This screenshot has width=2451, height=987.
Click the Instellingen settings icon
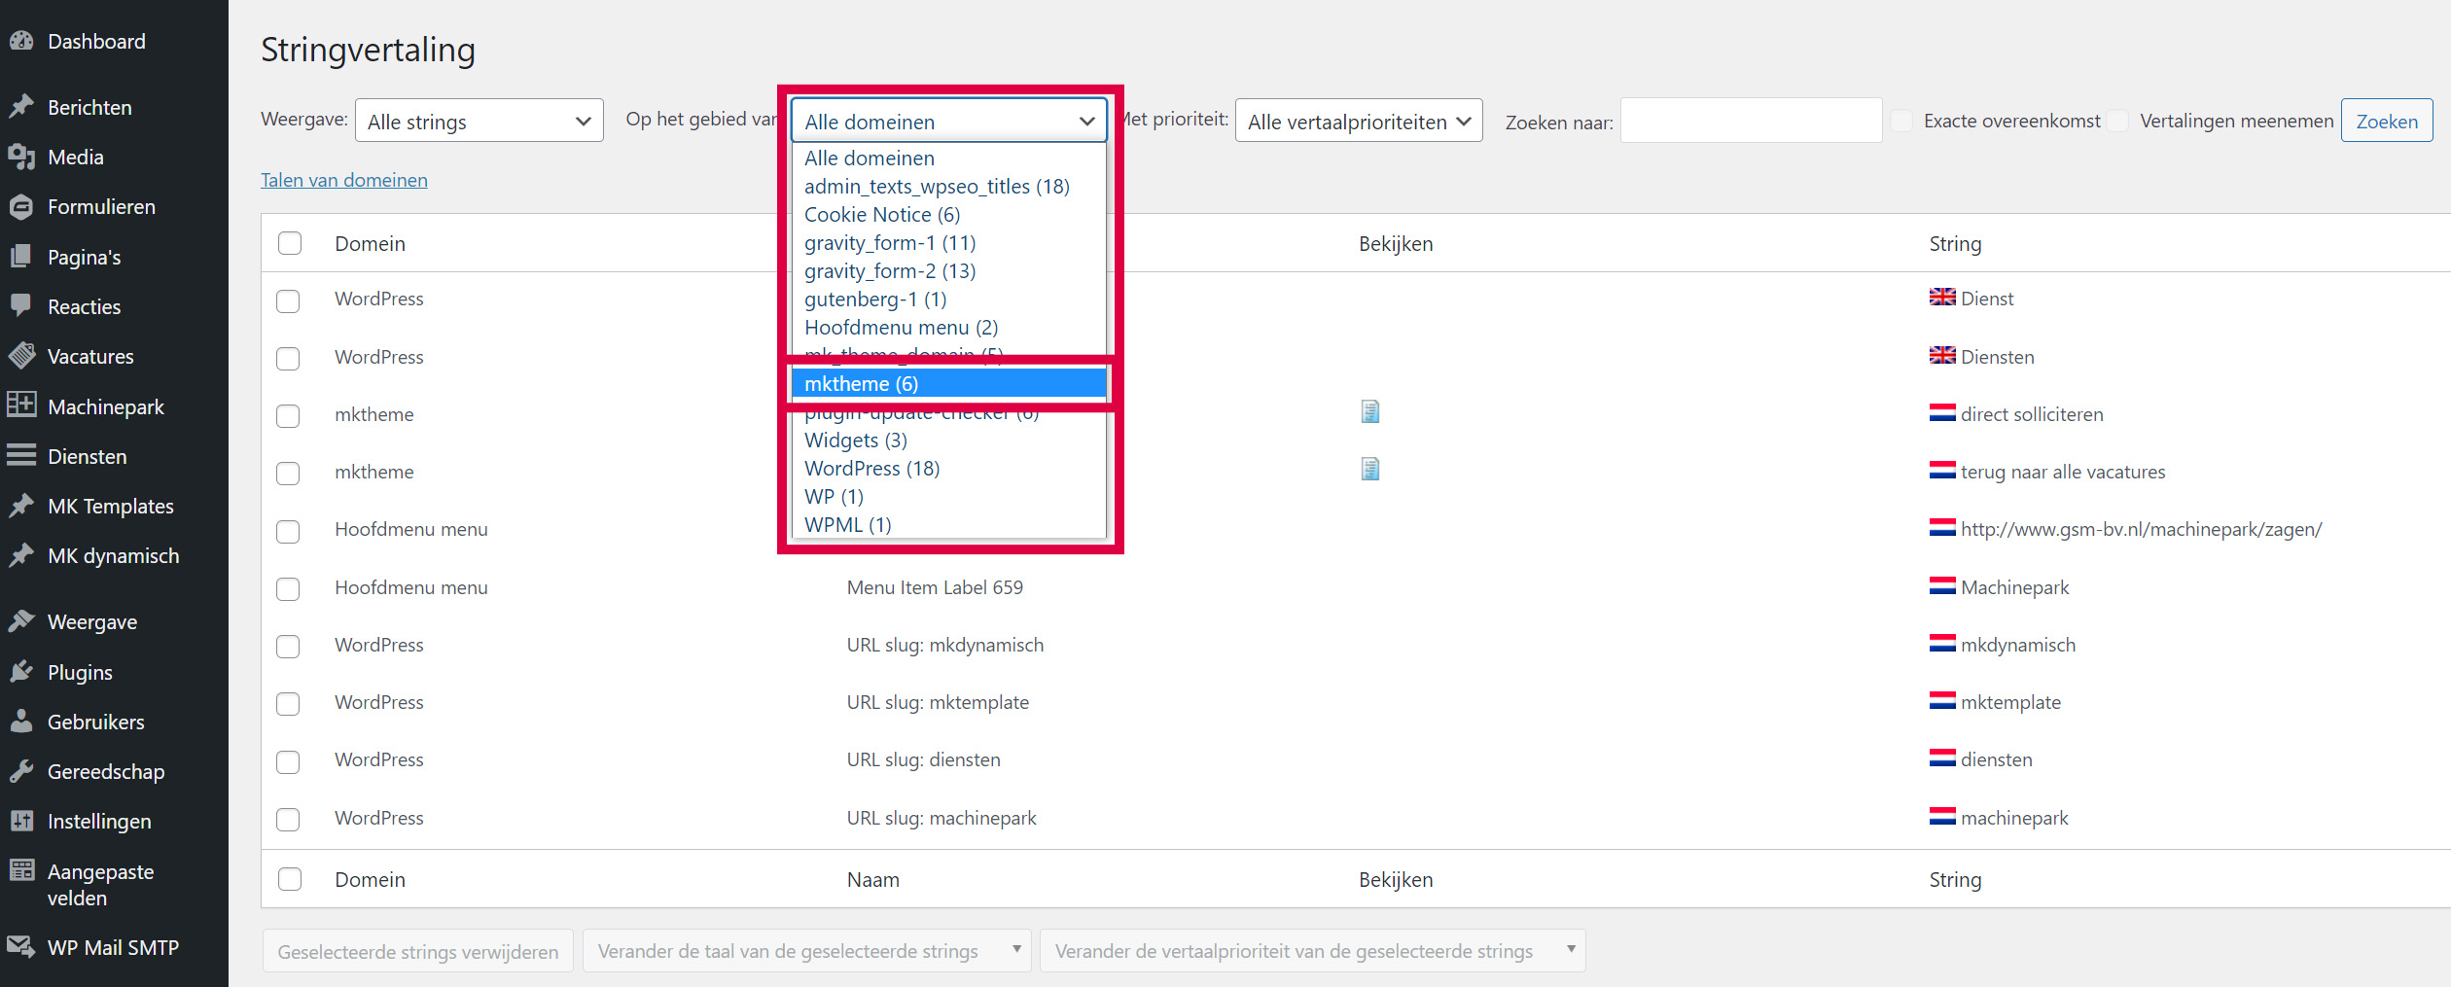(x=21, y=821)
